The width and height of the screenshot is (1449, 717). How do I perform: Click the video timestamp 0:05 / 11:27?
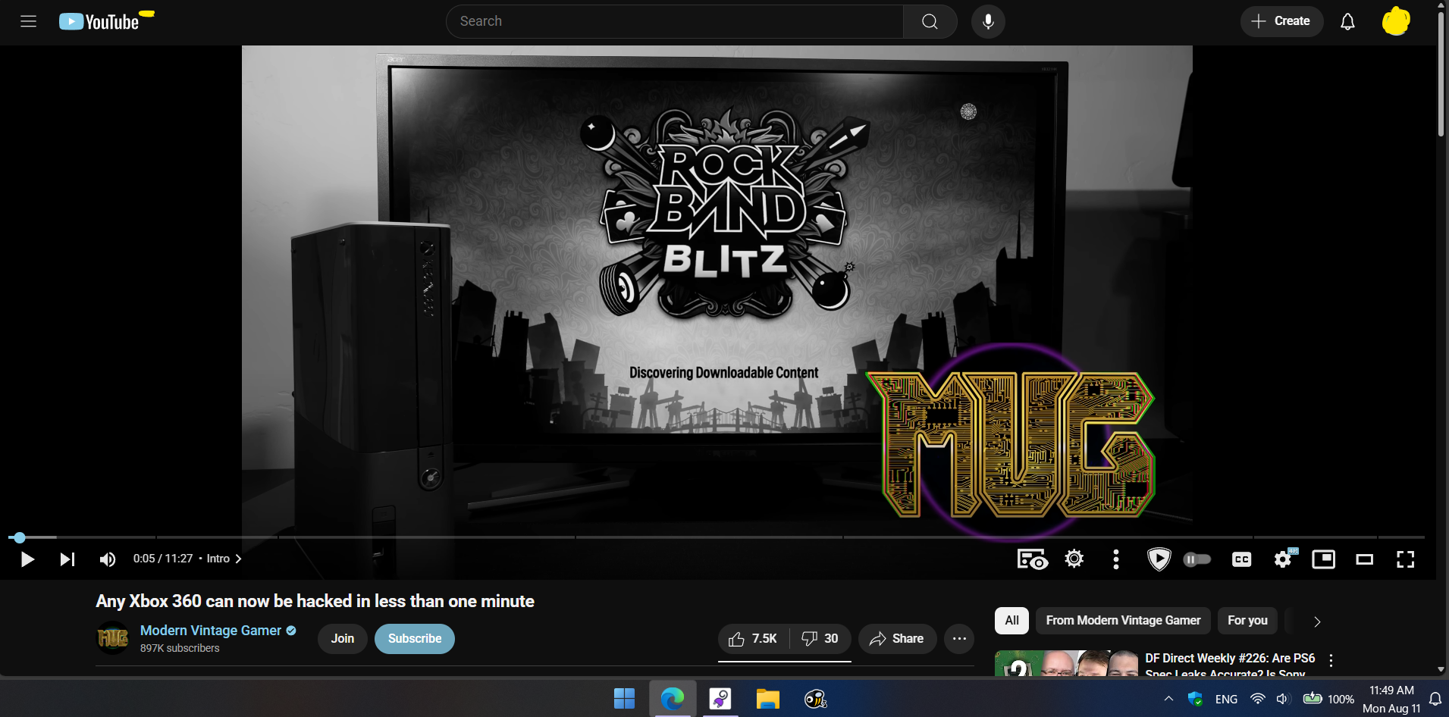tap(163, 559)
